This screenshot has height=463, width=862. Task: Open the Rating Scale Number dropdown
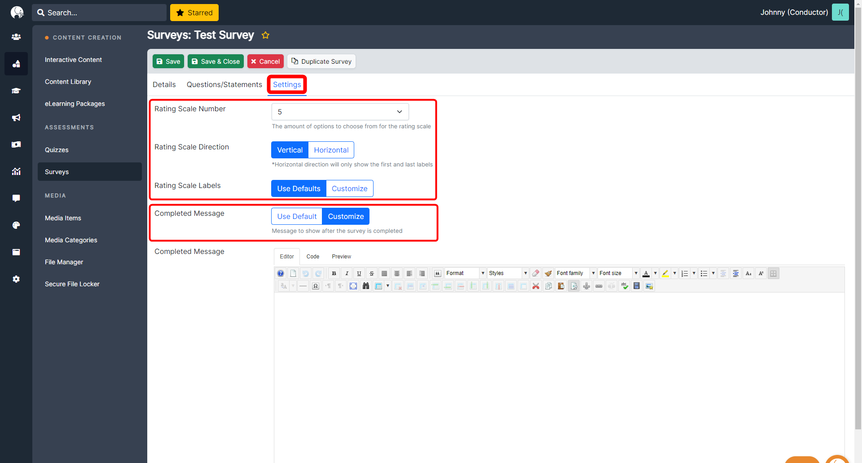coord(340,112)
